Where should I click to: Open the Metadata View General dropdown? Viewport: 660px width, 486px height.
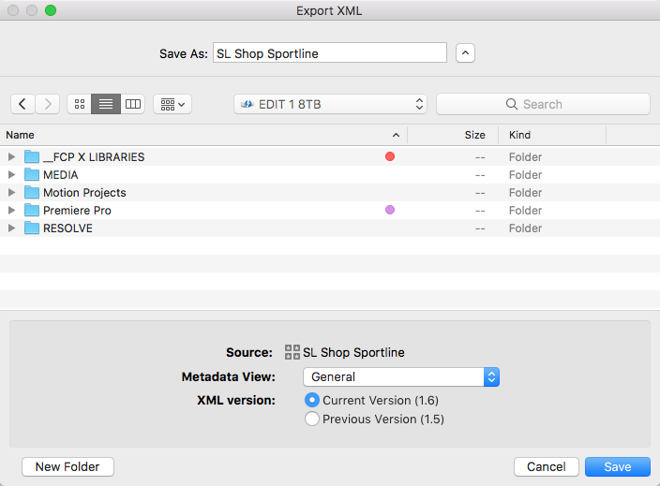point(401,376)
